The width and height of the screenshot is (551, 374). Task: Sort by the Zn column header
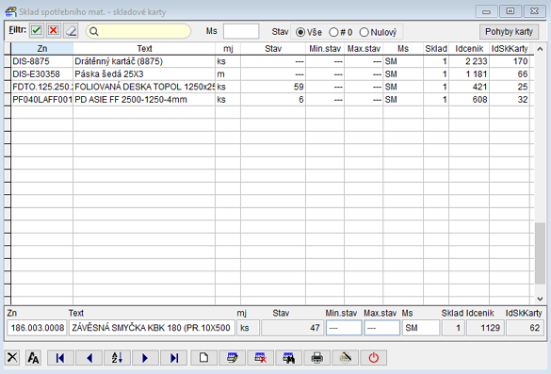click(x=42, y=48)
